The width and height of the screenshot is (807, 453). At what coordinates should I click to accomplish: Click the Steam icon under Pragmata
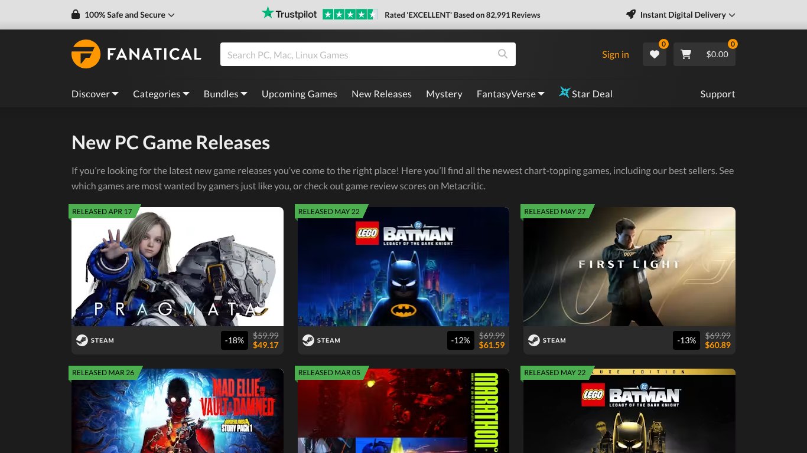point(82,340)
